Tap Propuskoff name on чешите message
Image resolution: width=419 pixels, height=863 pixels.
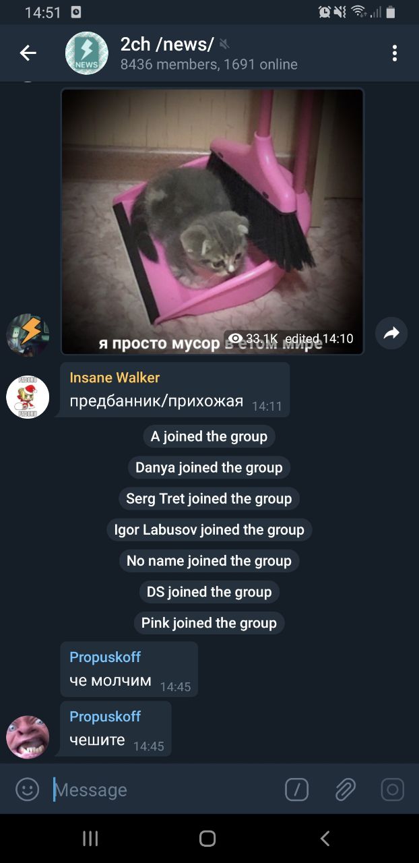(105, 716)
